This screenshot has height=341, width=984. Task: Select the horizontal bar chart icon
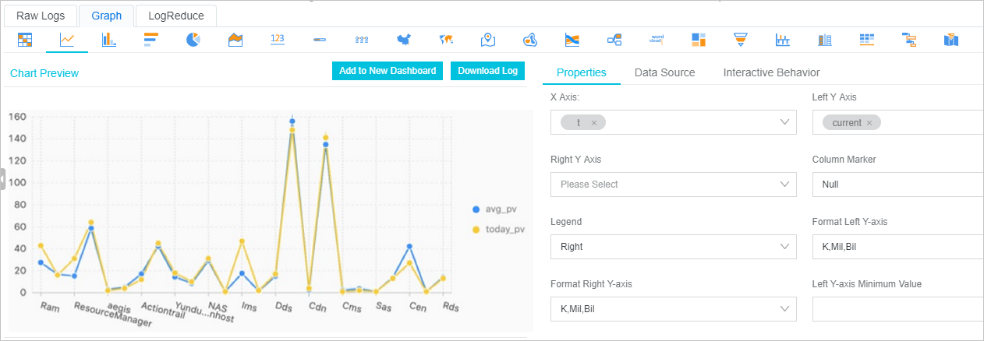(x=151, y=39)
